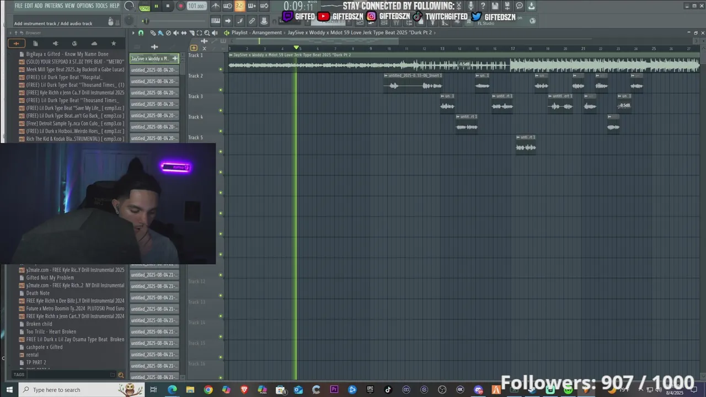706x397 pixels.
Task: Open the JaySive audio clip menu on Track 1
Action: [x=231, y=55]
